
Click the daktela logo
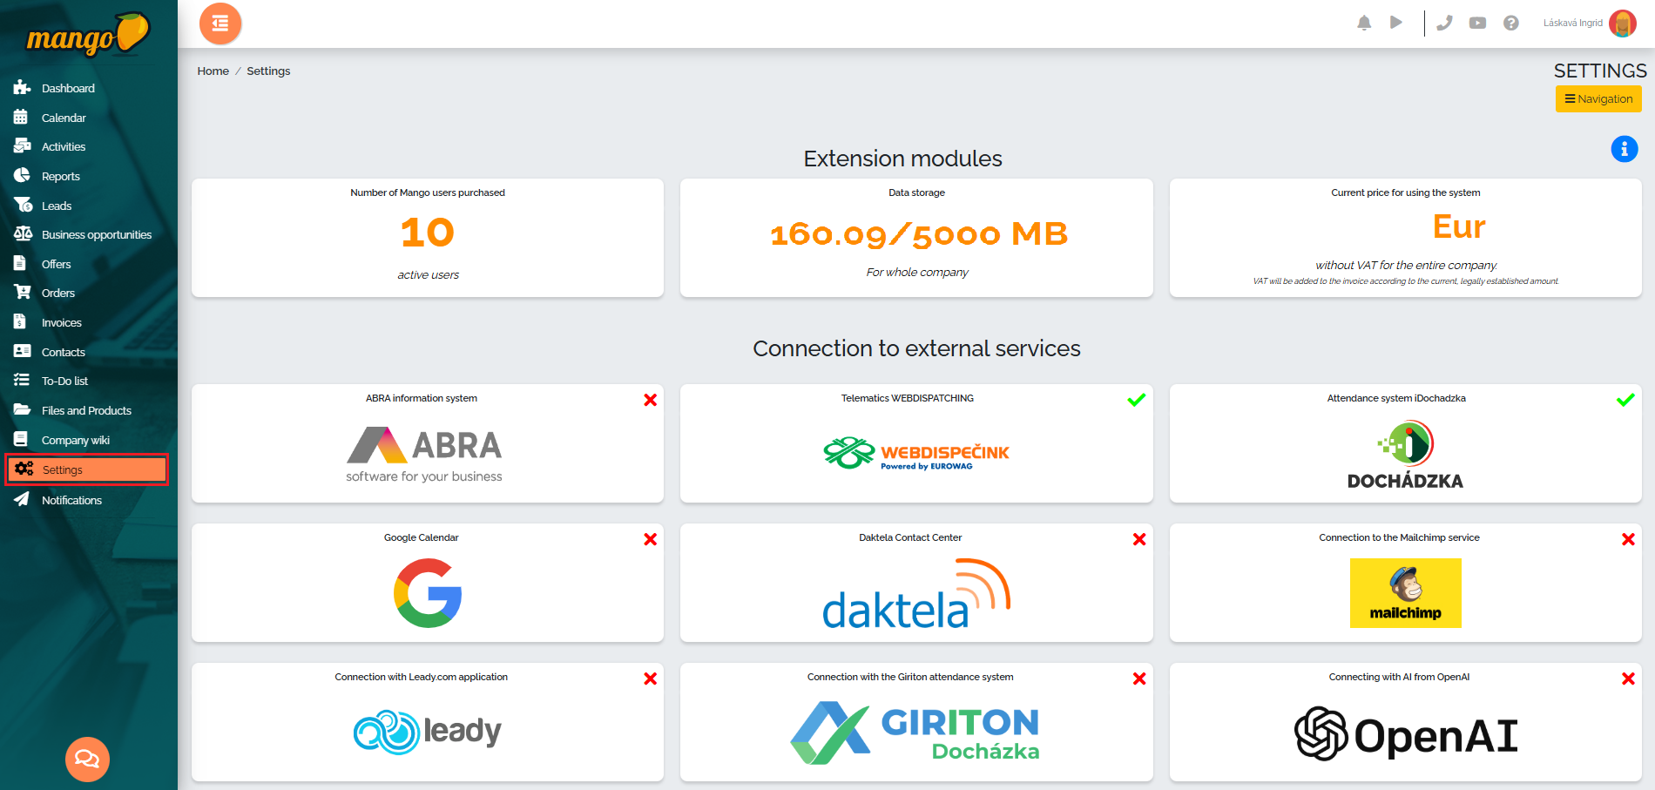(916, 594)
